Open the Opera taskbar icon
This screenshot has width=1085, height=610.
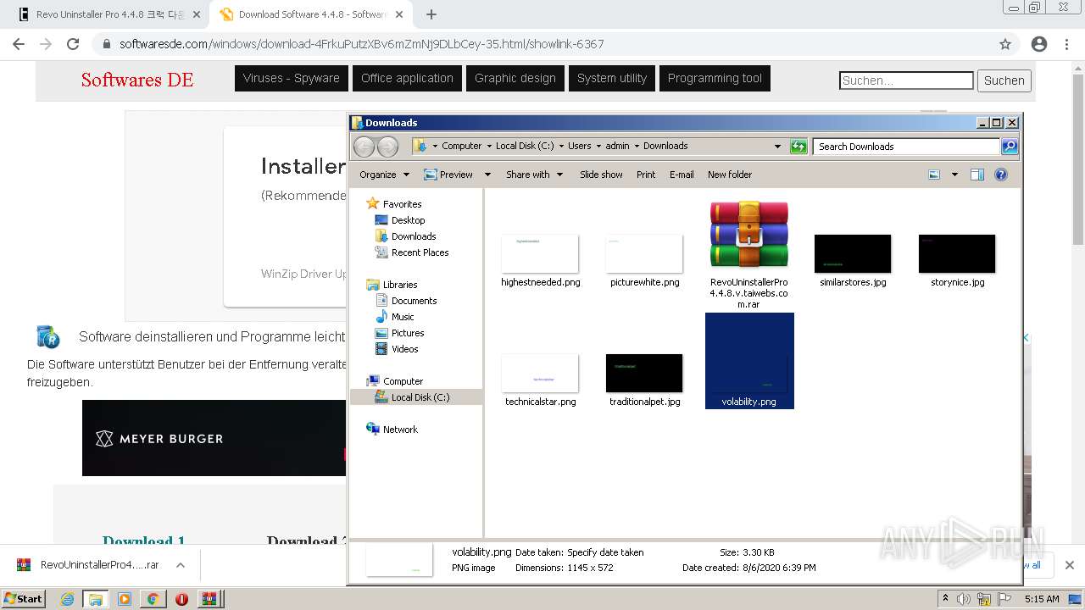(x=181, y=599)
